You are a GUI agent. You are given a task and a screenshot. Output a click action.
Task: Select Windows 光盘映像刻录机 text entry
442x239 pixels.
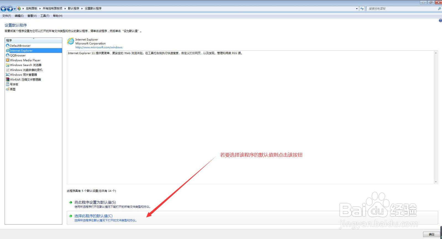(26, 70)
